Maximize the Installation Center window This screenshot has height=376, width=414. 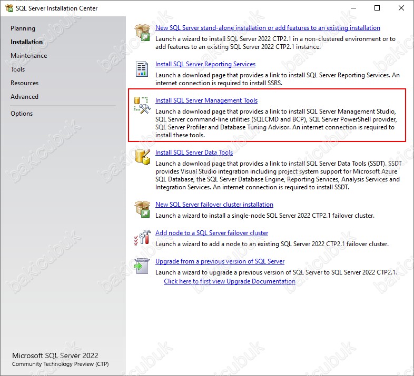[377, 8]
